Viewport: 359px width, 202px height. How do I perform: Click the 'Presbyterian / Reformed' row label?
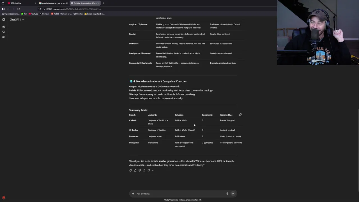tap(140, 53)
